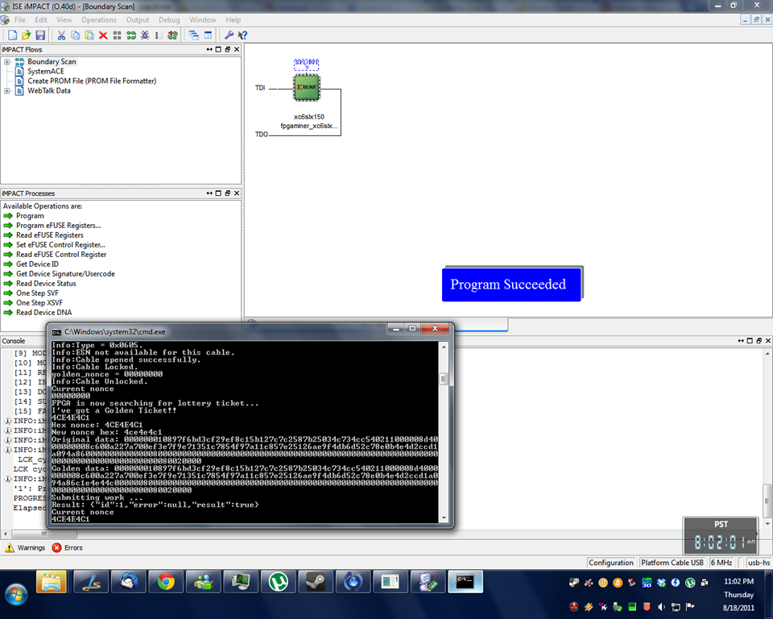Click Read eFUSE Registers operation
The width and height of the screenshot is (773, 619).
click(x=49, y=235)
